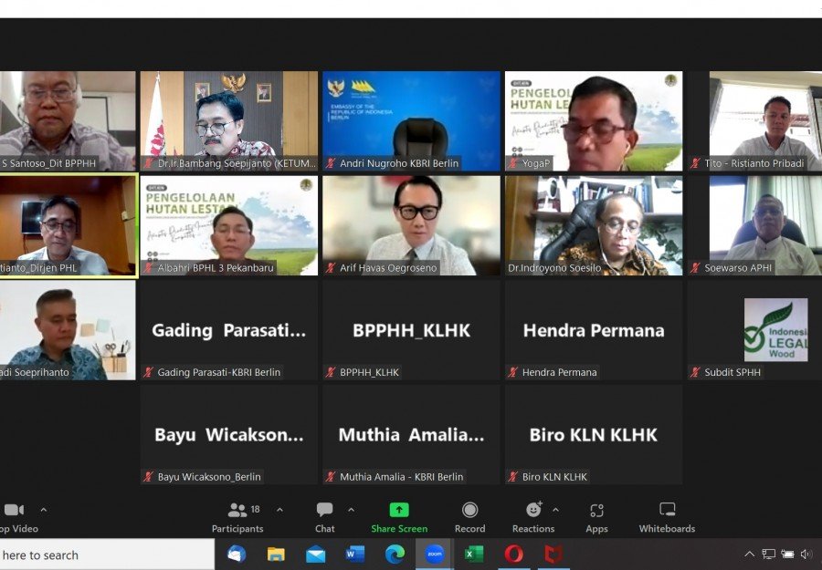
Task: Open the Participants panel
Action: point(237,517)
